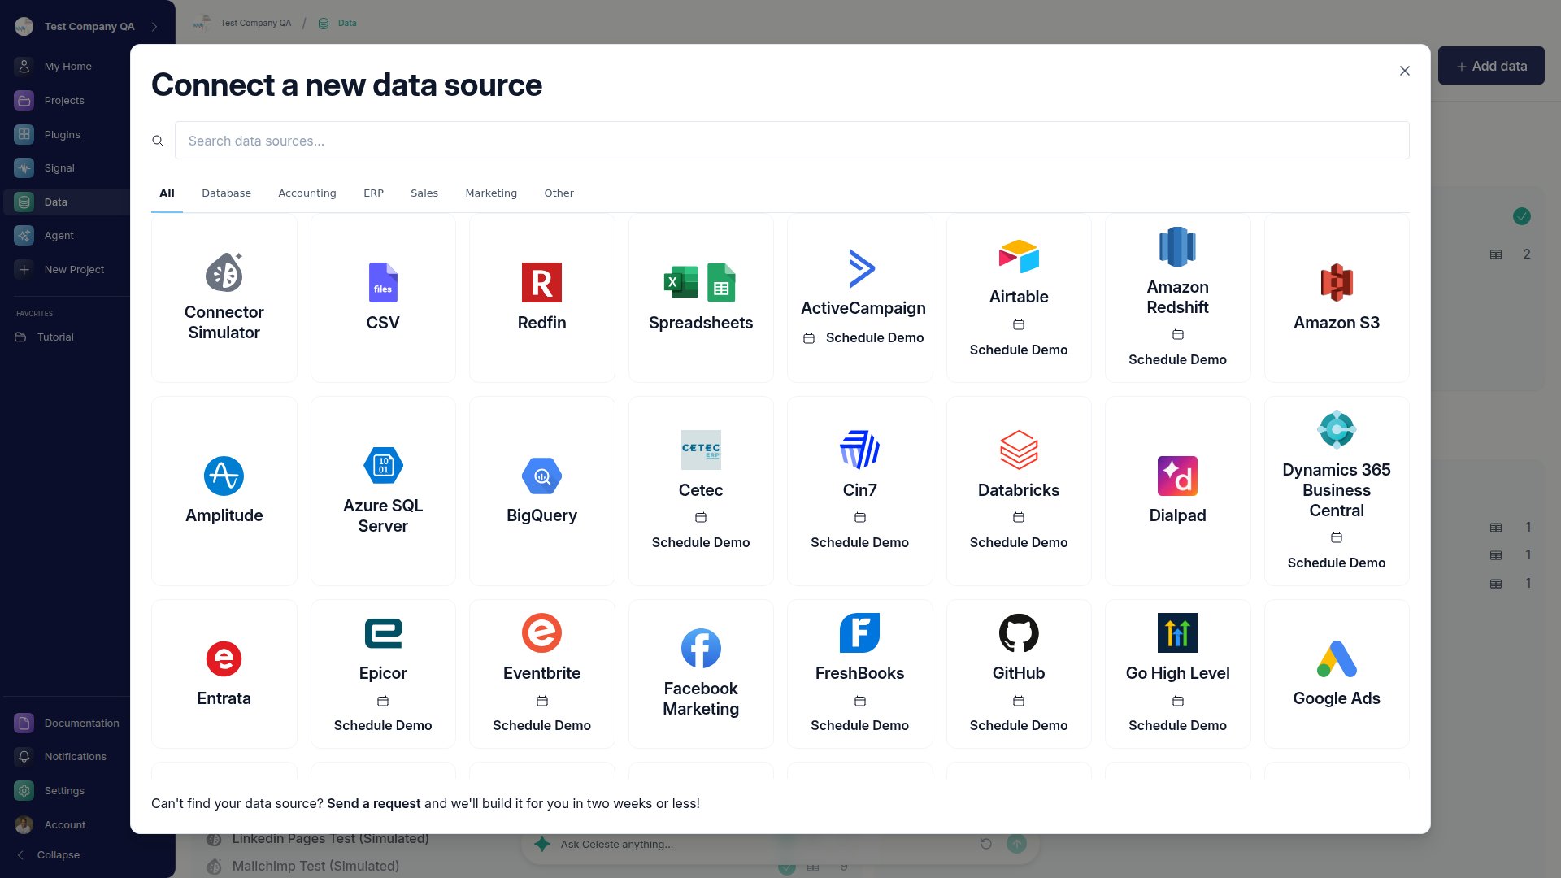Image resolution: width=1561 pixels, height=878 pixels.
Task: Pick the Databricks logo
Action: click(x=1019, y=450)
